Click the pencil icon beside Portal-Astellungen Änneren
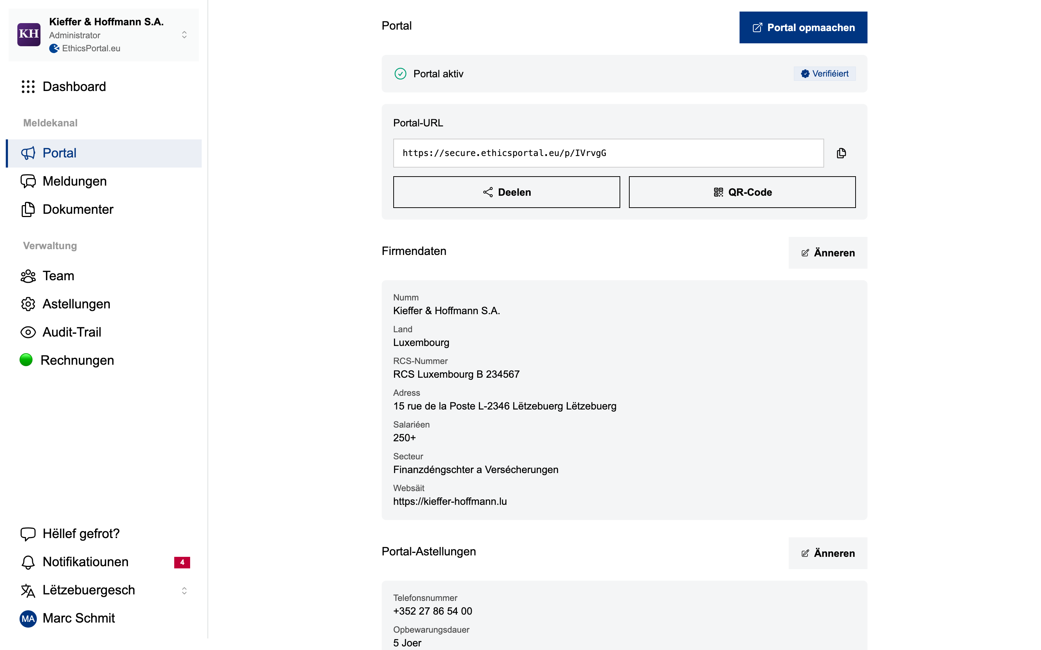Screen dimensions: 1041x650 pos(805,553)
